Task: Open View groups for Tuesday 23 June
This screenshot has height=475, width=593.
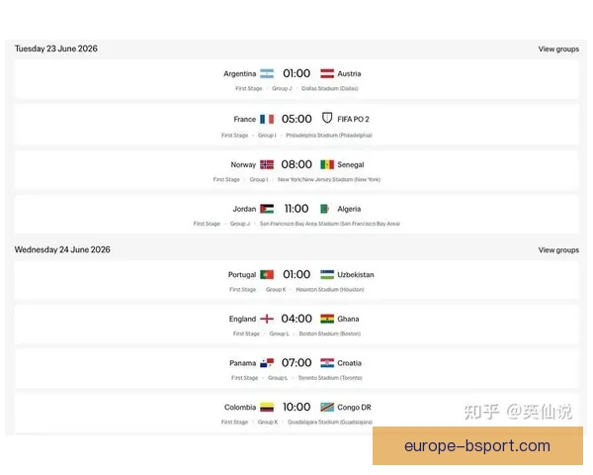Action: 558,48
